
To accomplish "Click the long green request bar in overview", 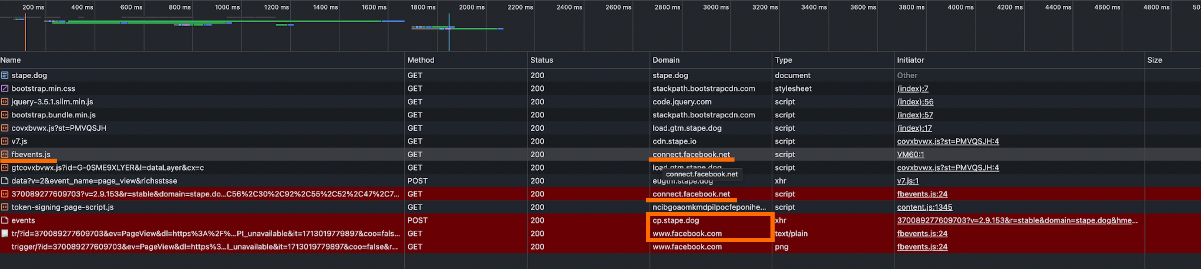I will coord(225,21).
